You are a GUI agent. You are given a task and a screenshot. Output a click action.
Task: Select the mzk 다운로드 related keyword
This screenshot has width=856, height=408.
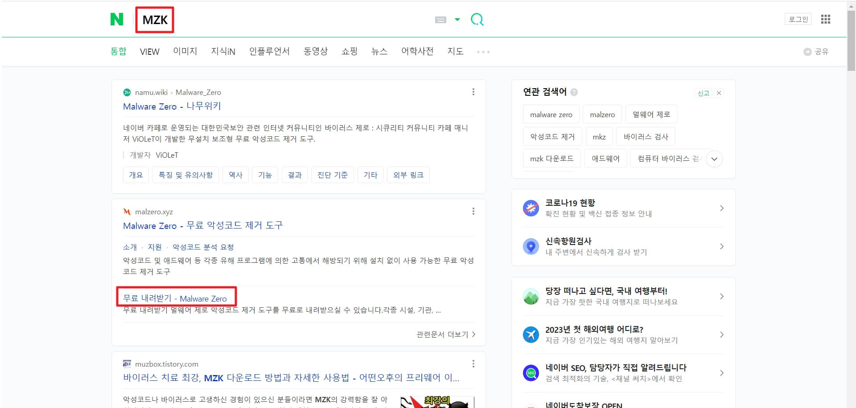(x=551, y=158)
